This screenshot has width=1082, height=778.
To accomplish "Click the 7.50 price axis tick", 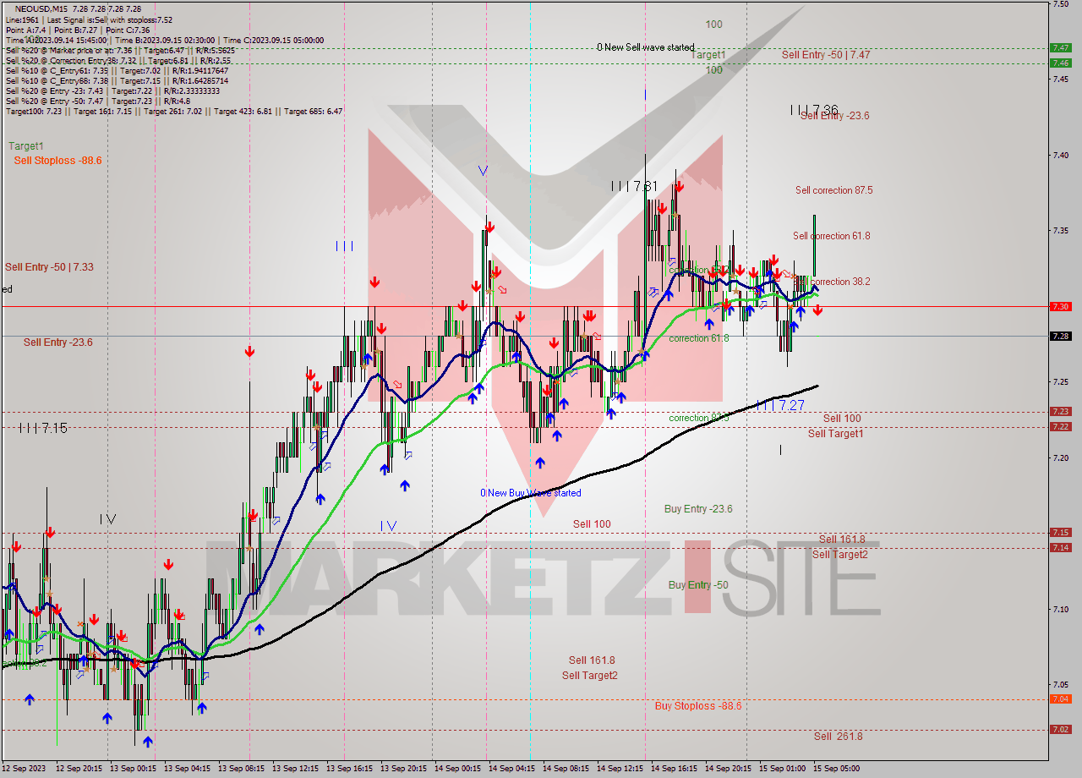I will 1061,4.
